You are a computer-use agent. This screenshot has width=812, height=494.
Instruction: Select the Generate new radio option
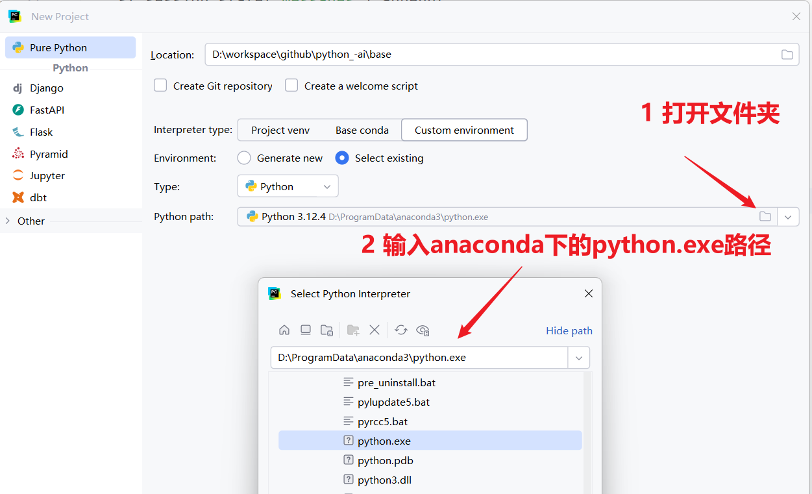pyautogui.click(x=244, y=158)
